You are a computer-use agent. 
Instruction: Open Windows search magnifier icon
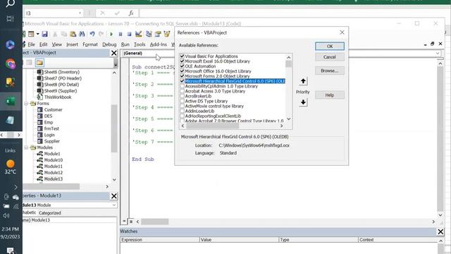click(11, 4)
